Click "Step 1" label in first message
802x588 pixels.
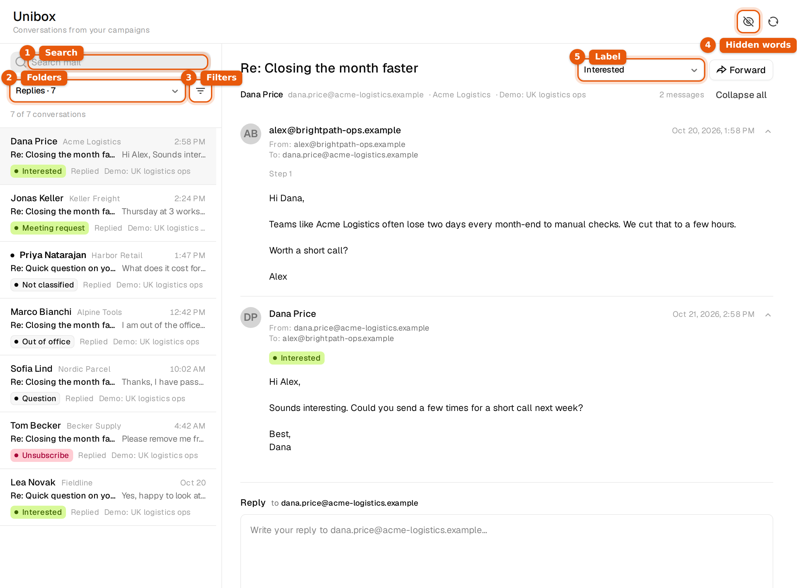point(281,174)
